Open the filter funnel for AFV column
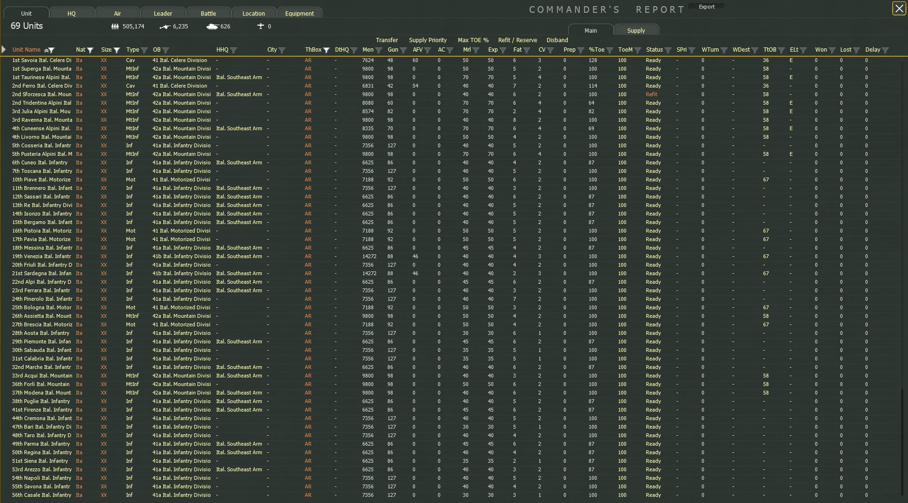The width and height of the screenshot is (908, 503). click(x=427, y=50)
